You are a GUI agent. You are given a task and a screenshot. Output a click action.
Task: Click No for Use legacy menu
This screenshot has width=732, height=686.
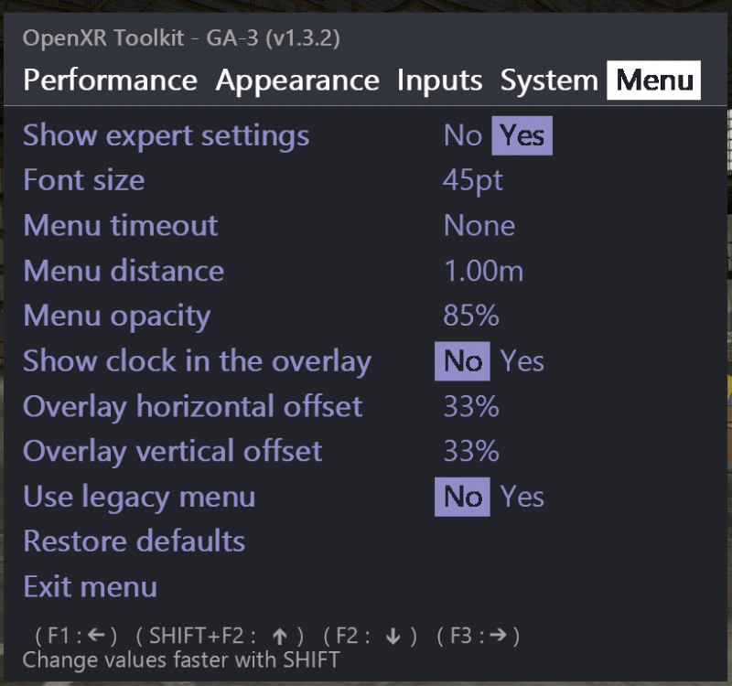[x=462, y=497]
